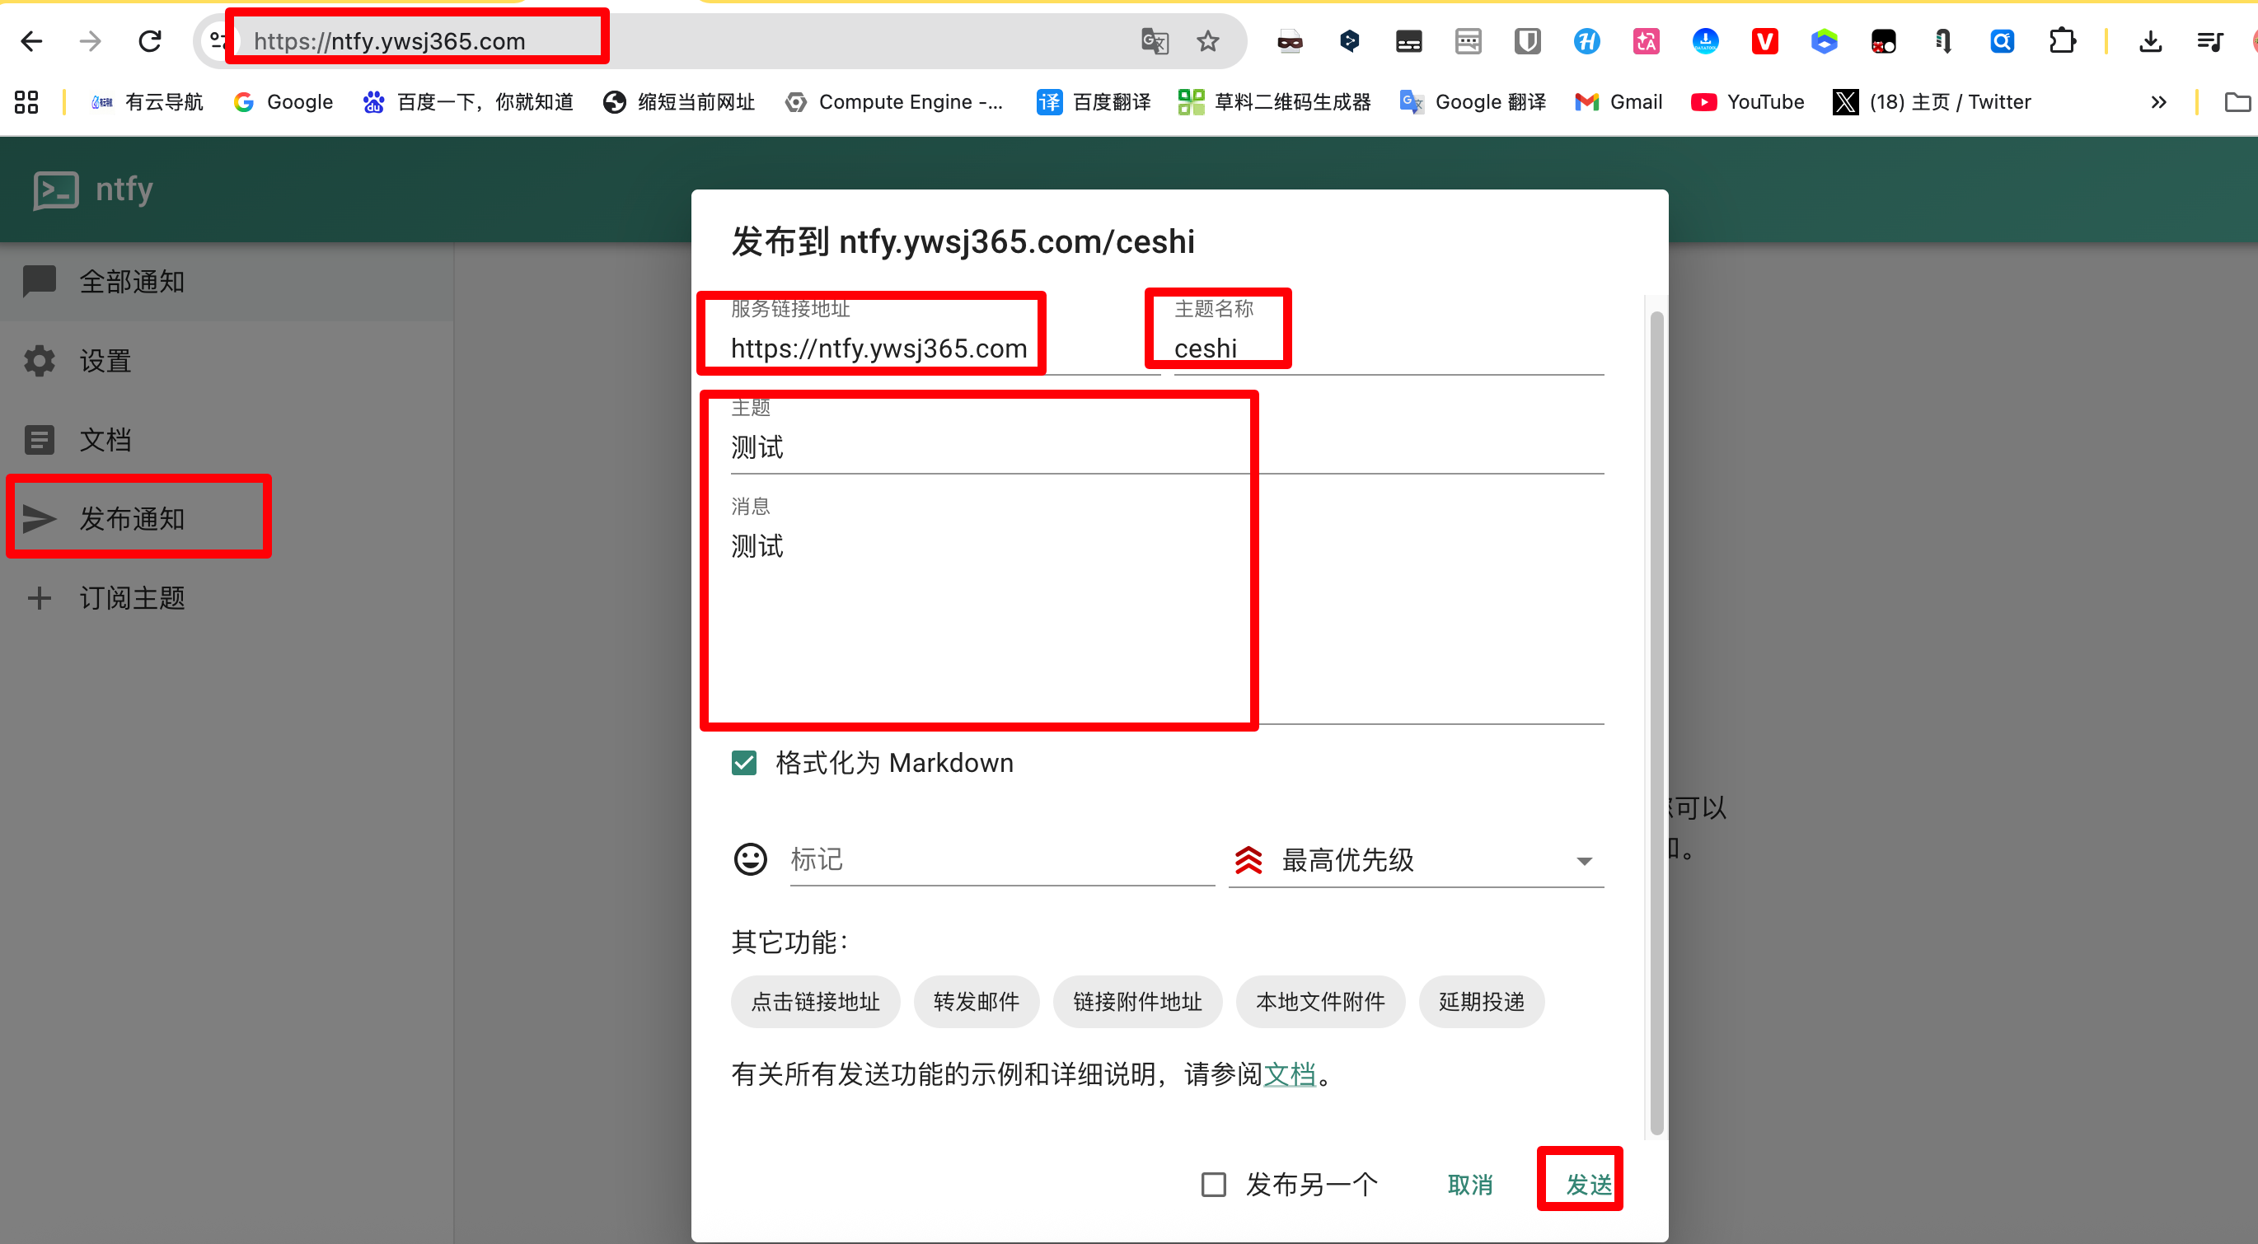Viewport: 2258px width, 1244px height.
Task: Open the emoji picker smiley icon
Action: pyautogui.click(x=750, y=859)
